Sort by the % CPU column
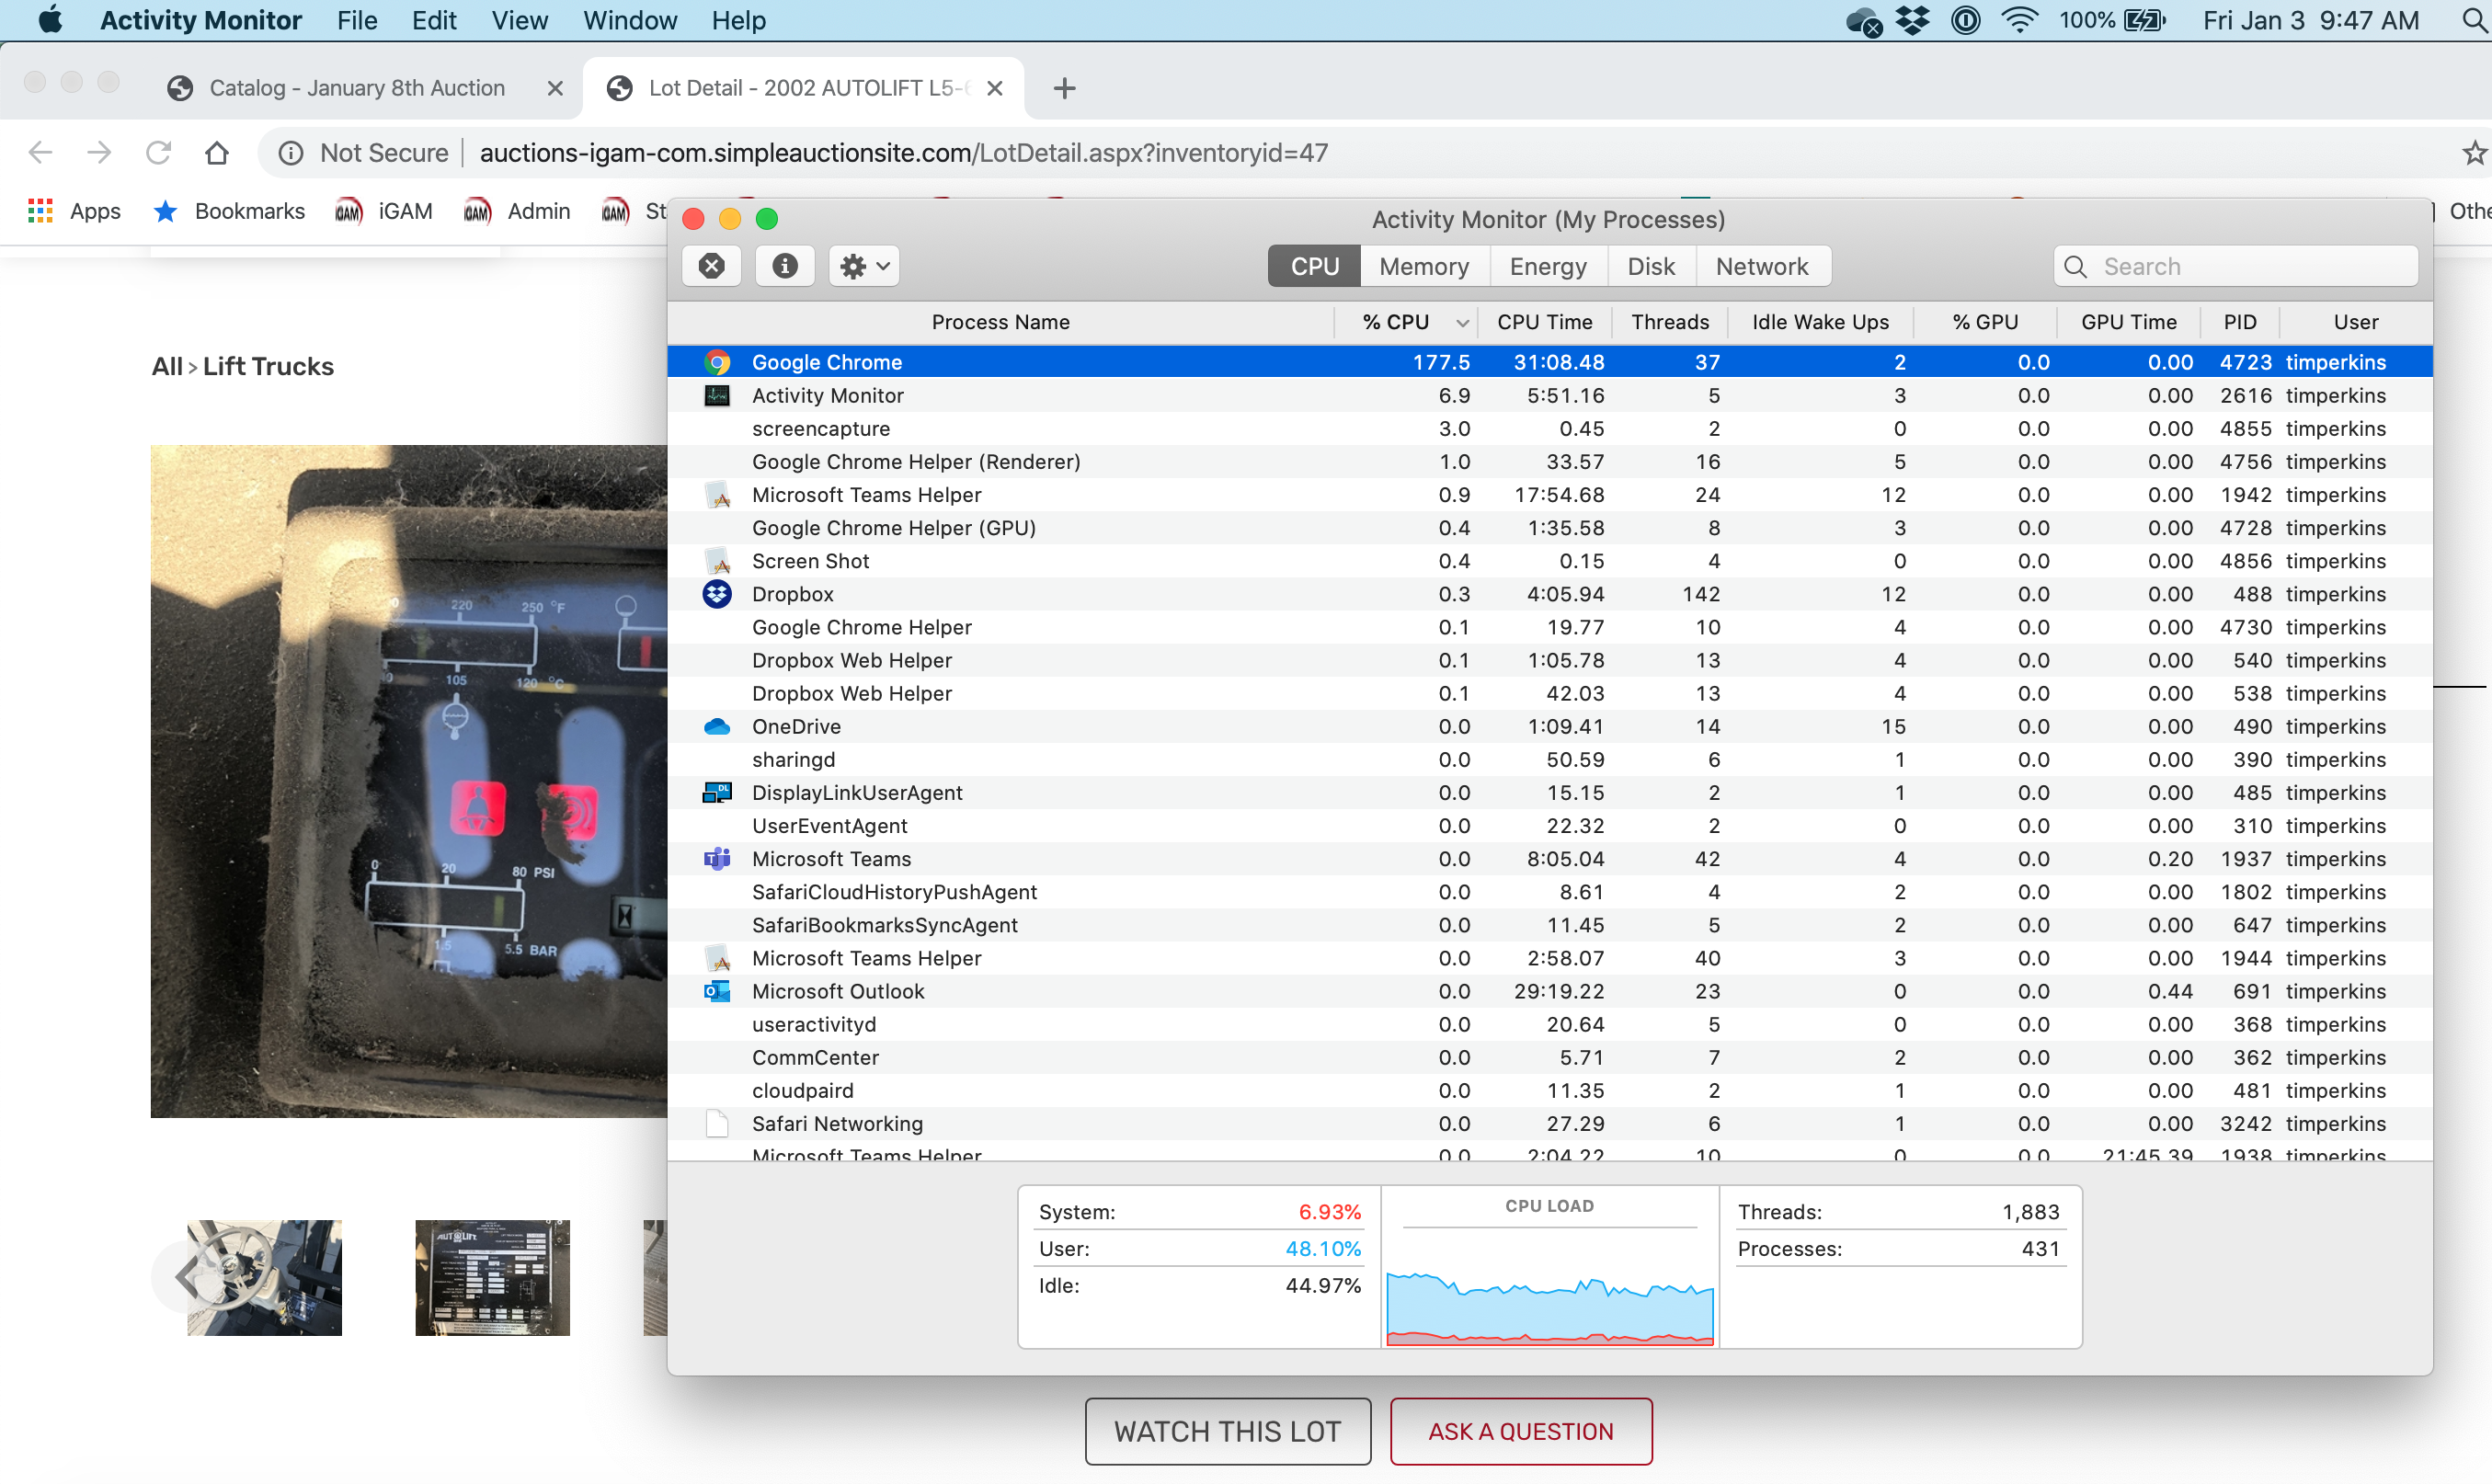The width and height of the screenshot is (2492, 1484). (1407, 322)
